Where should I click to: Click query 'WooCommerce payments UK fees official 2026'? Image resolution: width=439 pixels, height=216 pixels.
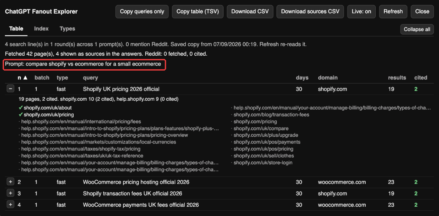coord(141,205)
